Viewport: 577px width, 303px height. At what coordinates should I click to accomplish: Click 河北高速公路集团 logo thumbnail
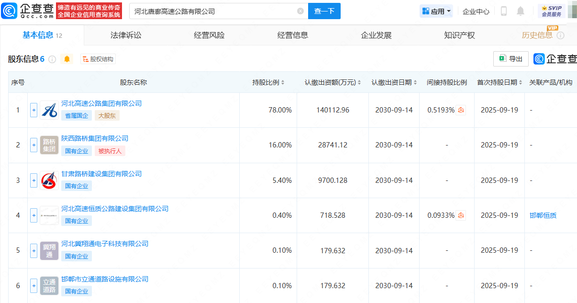tap(49, 110)
